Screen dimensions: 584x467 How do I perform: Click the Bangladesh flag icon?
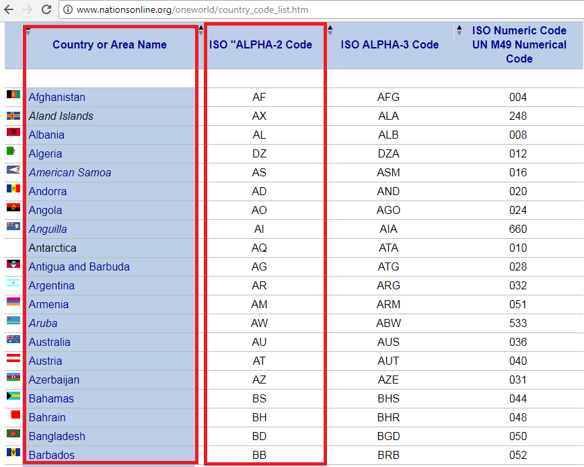(13, 434)
